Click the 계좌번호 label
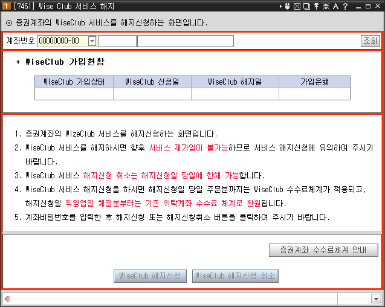This screenshot has height=307, width=385. [x=21, y=40]
